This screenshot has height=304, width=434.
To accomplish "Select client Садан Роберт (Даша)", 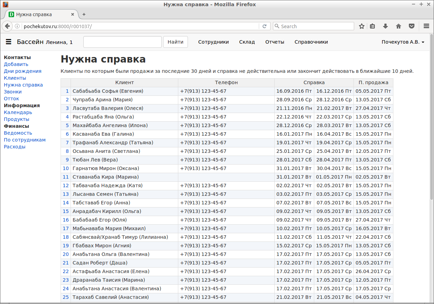I will tap(100, 263).
